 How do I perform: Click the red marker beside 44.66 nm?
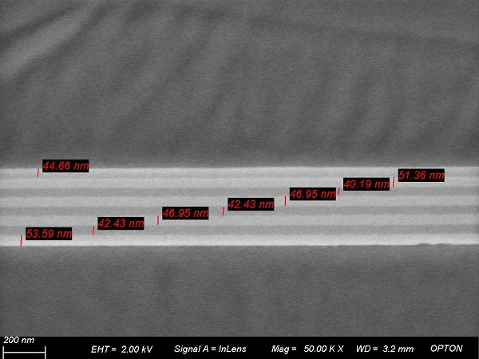click(38, 172)
